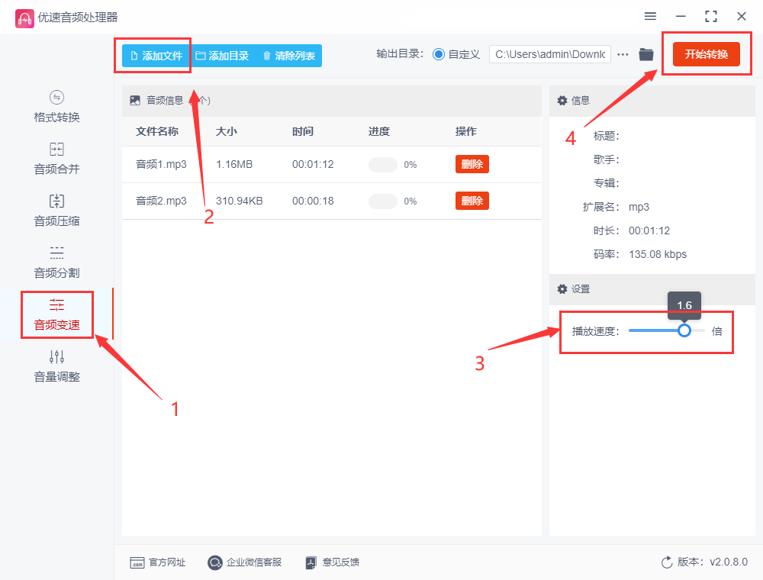Click the output directory path input field
Image resolution: width=763 pixels, height=580 pixels.
point(549,54)
